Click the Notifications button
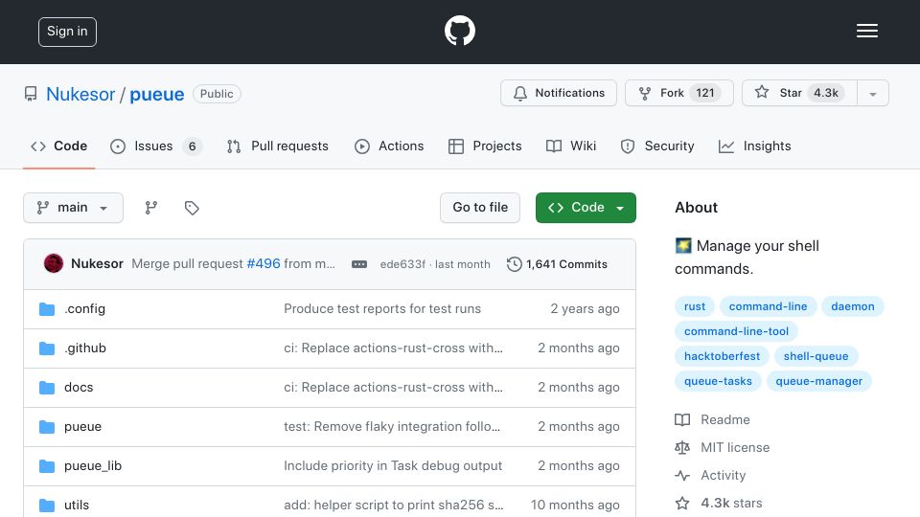The width and height of the screenshot is (920, 517). (x=559, y=93)
